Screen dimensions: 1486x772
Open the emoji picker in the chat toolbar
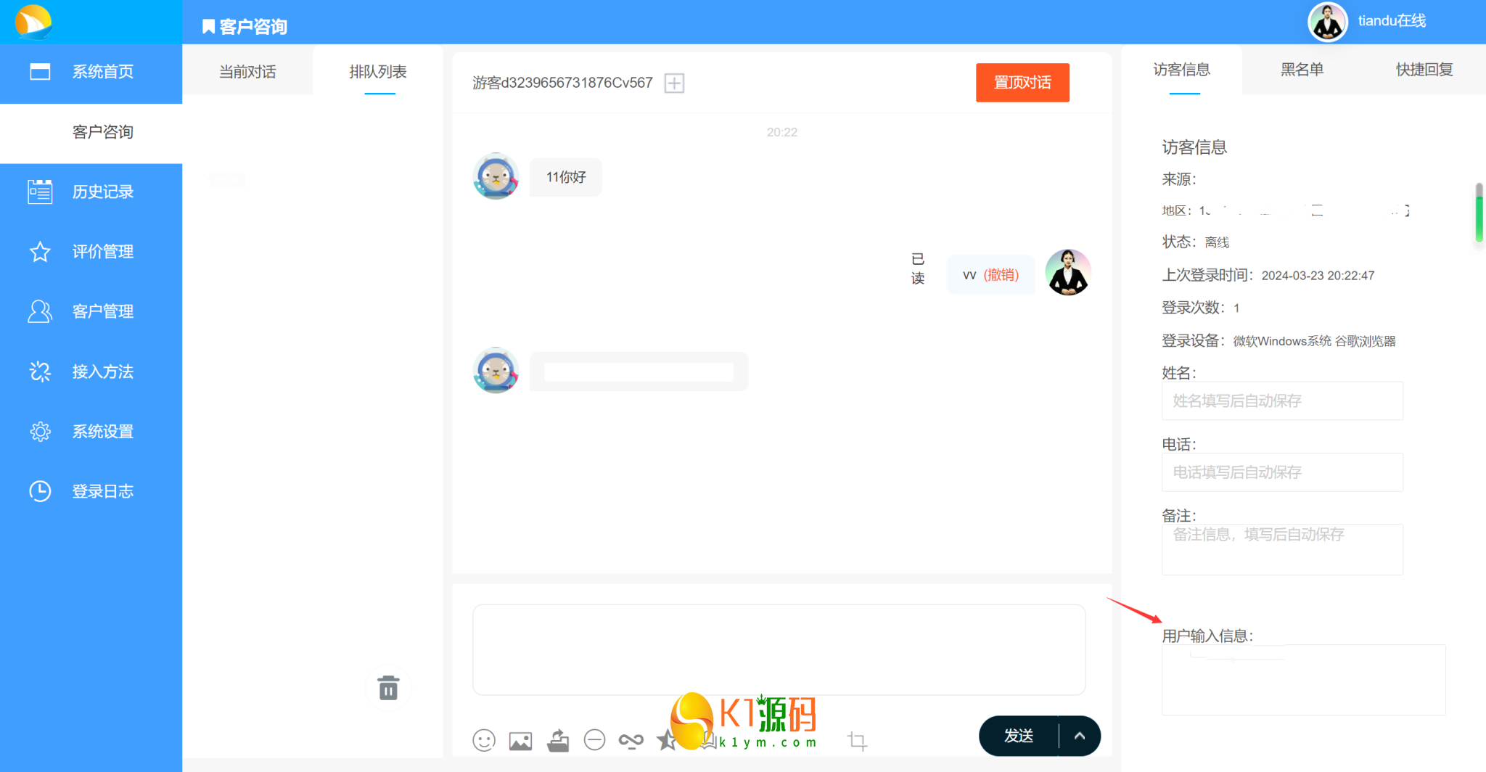click(x=484, y=740)
